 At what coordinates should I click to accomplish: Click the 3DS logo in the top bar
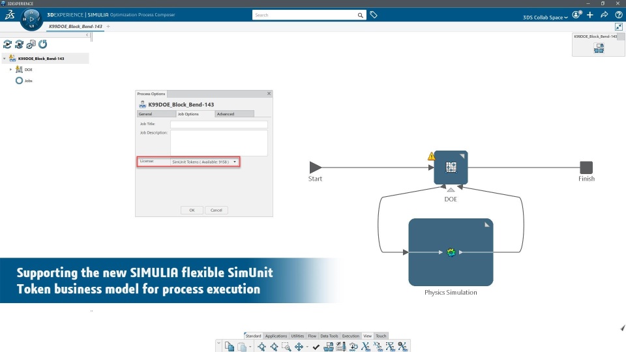click(x=10, y=15)
